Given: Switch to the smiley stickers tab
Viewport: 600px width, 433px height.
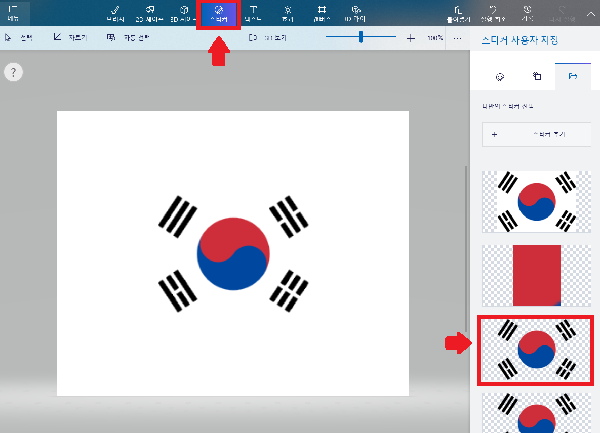Looking at the screenshot, I should (x=500, y=77).
